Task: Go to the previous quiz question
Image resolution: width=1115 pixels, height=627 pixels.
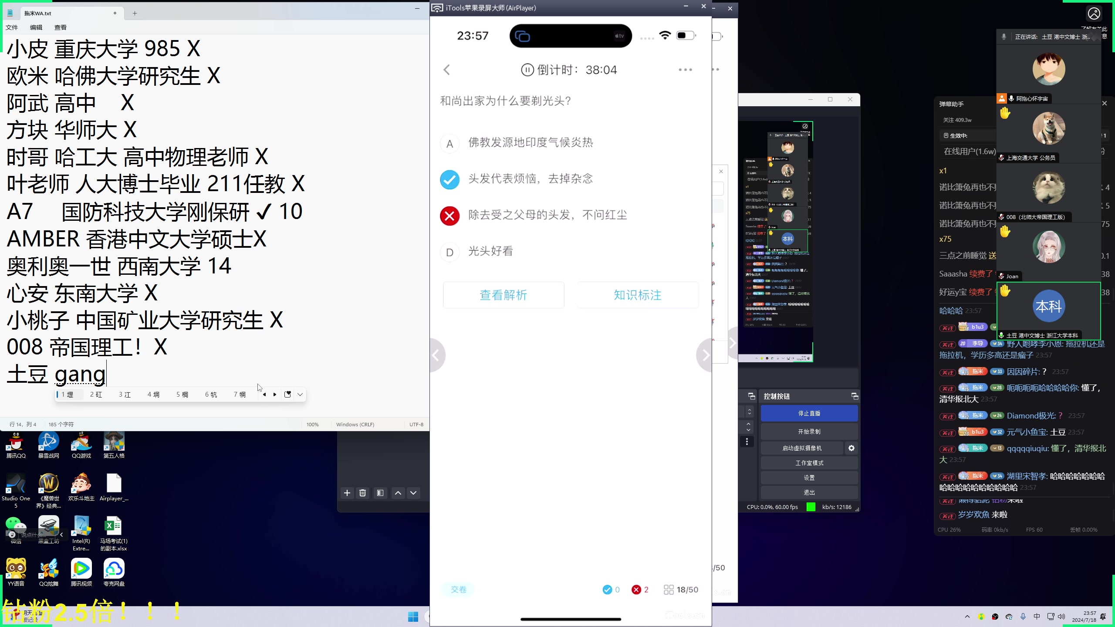Action: click(x=437, y=355)
